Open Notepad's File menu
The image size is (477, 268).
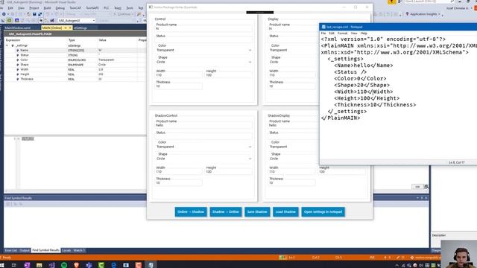tap(323, 33)
